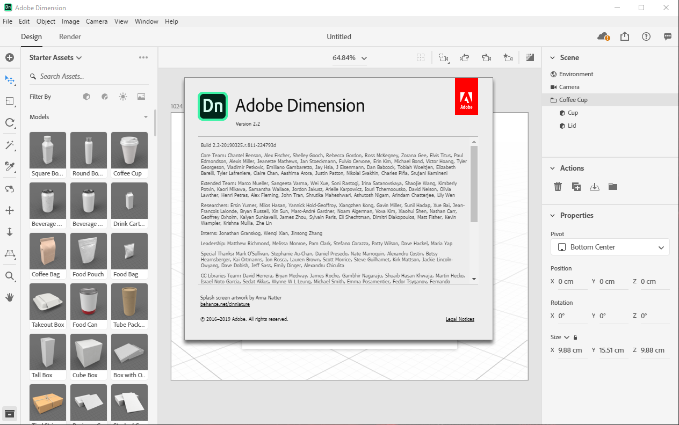Select the Pan camera tool
Viewport: 679px width, 425px height.
9,210
